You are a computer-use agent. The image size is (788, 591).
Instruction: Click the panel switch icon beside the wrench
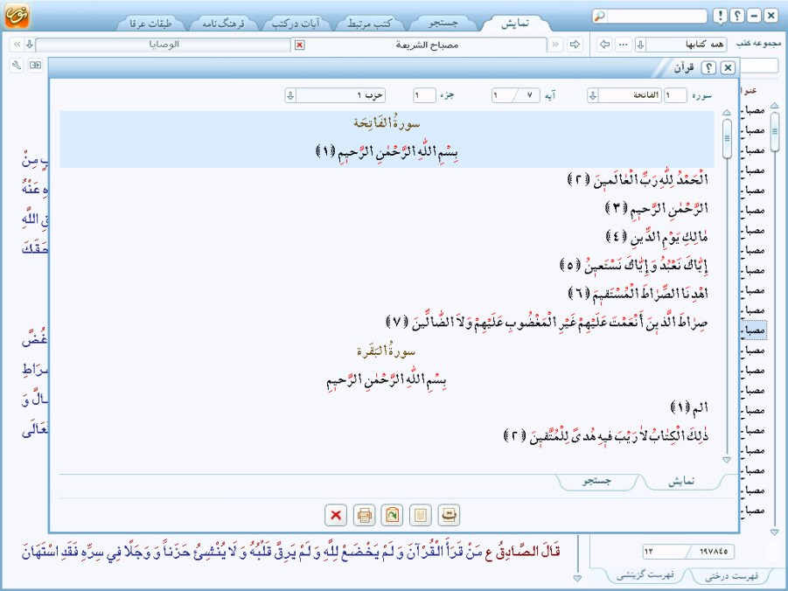(x=35, y=66)
